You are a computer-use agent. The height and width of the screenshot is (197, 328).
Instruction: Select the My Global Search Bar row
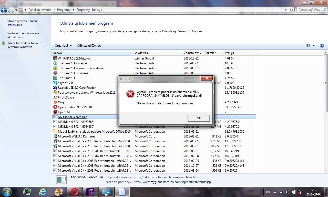click(154, 117)
